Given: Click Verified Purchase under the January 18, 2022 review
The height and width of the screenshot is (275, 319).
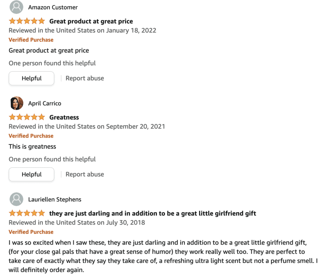Looking at the screenshot, I should click(x=31, y=40).
